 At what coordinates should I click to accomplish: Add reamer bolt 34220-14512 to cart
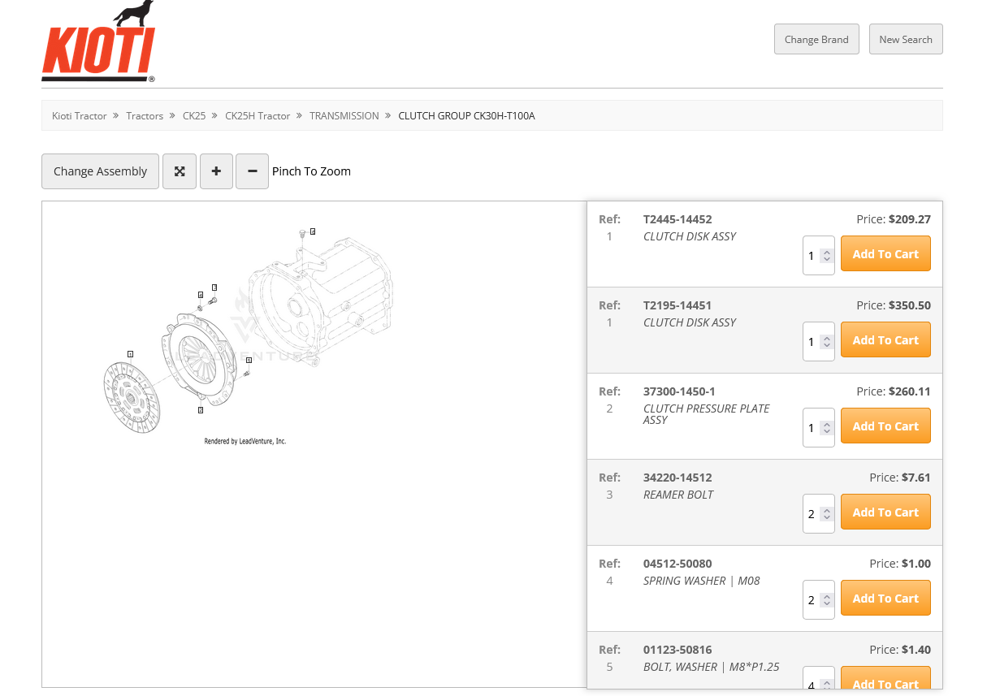click(x=885, y=512)
